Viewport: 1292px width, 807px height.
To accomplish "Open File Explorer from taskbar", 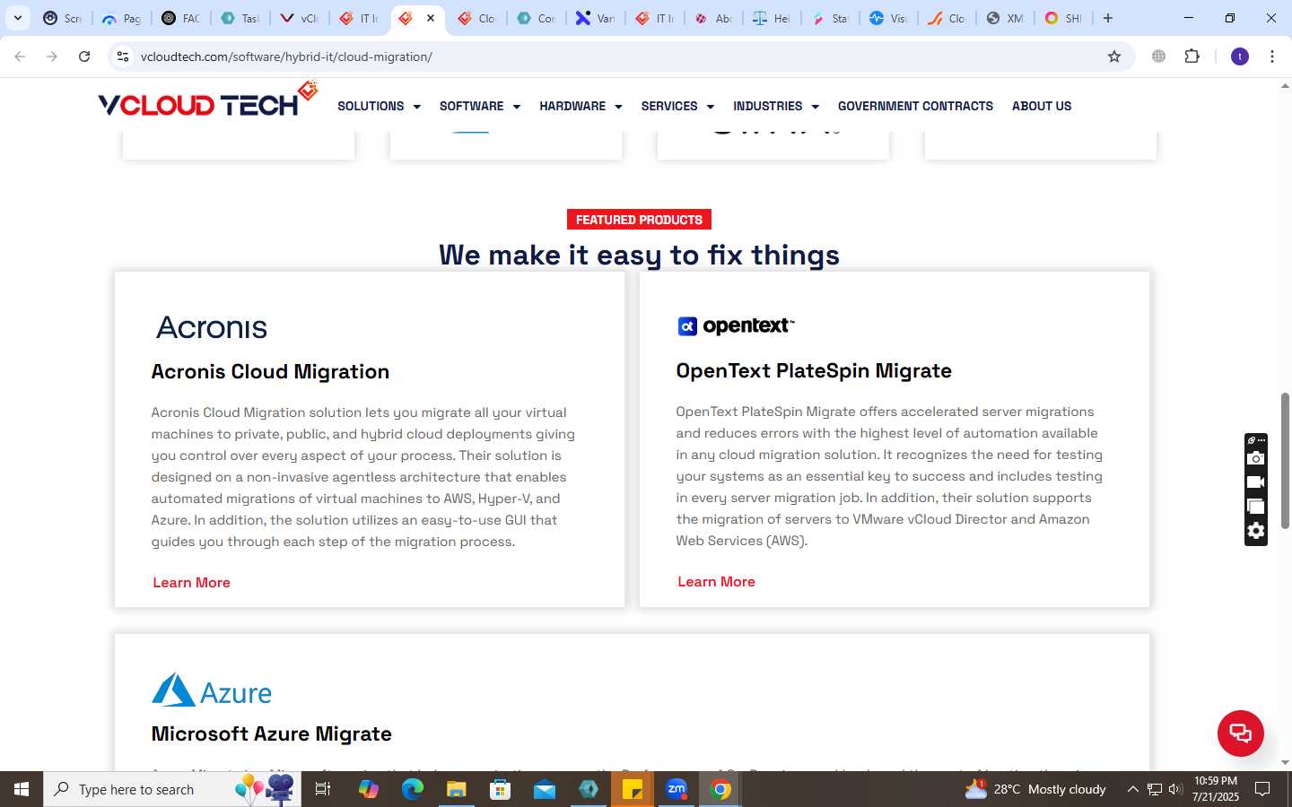I will (456, 789).
